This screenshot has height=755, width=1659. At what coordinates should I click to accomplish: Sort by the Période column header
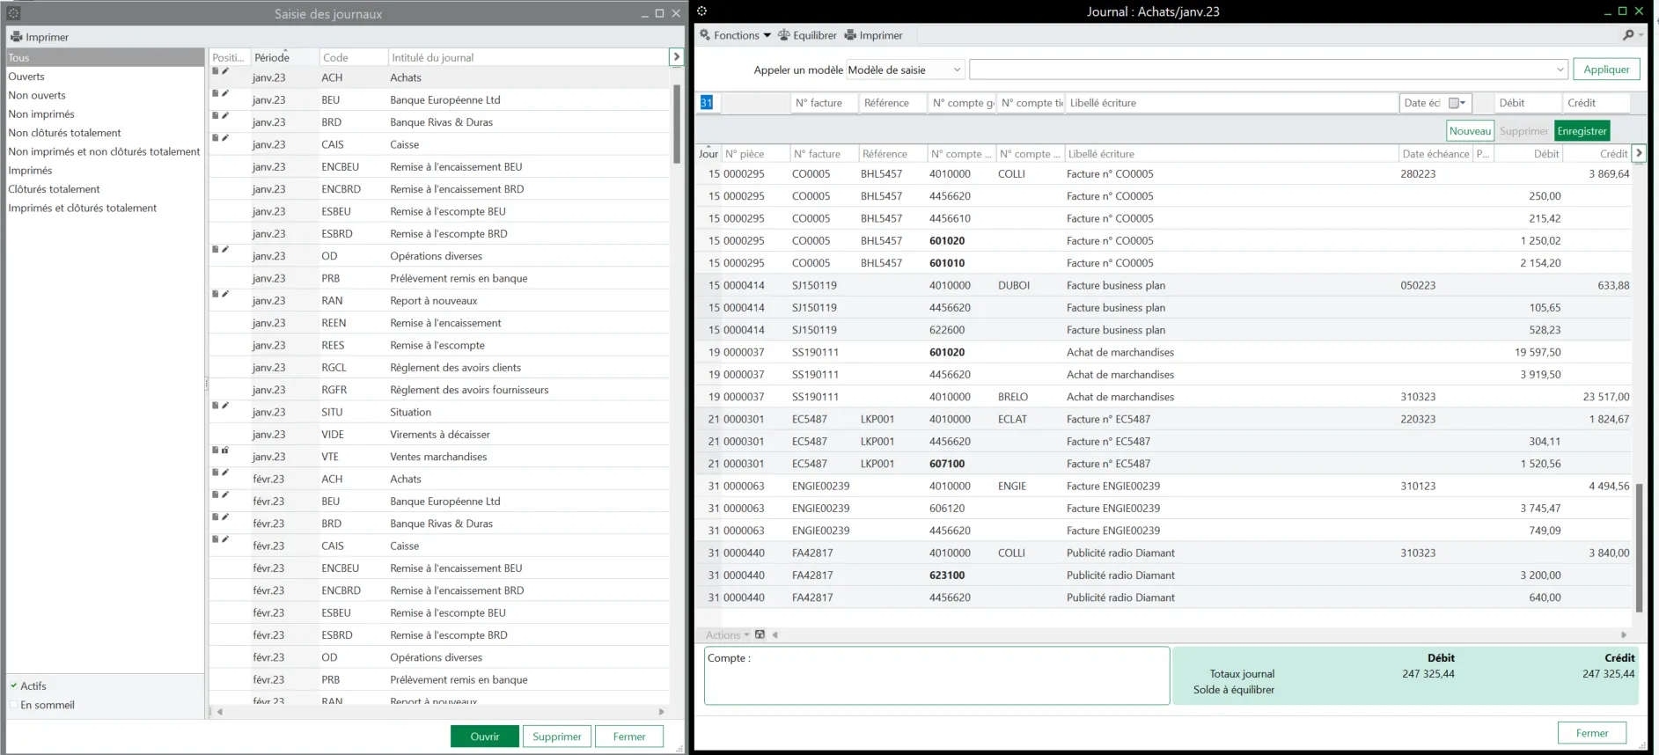[x=284, y=57]
